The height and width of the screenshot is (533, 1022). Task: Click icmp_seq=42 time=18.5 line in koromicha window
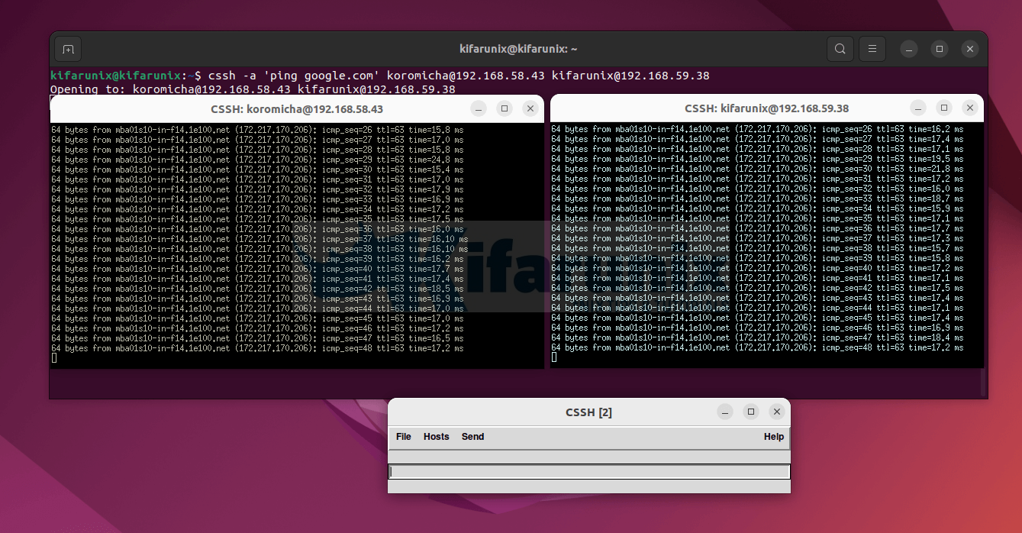click(257, 289)
